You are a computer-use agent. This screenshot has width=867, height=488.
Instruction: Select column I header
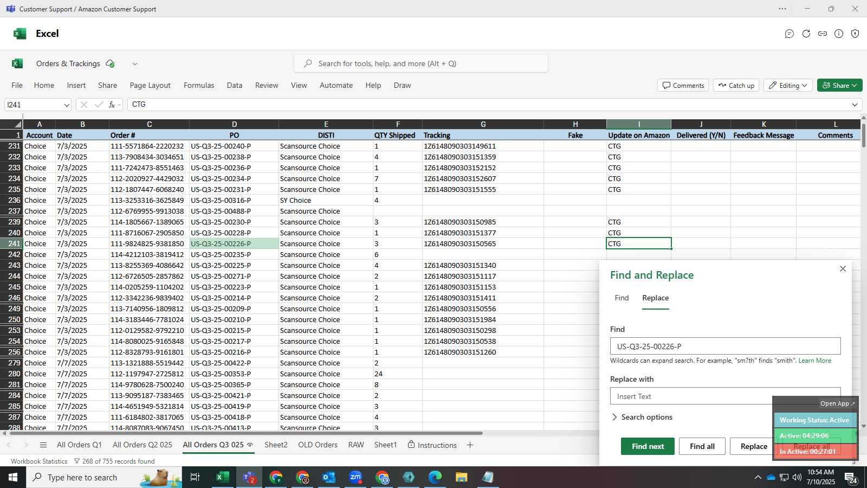tap(639, 124)
